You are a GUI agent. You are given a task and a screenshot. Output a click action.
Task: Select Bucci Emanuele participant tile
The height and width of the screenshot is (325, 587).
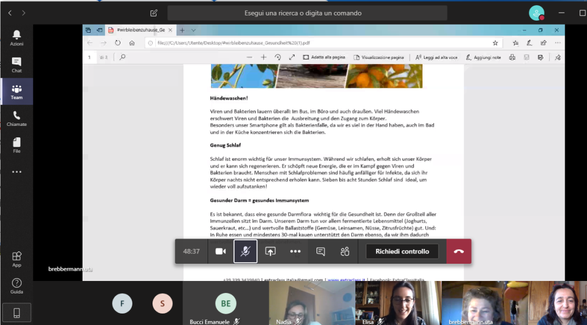pyautogui.click(x=226, y=303)
